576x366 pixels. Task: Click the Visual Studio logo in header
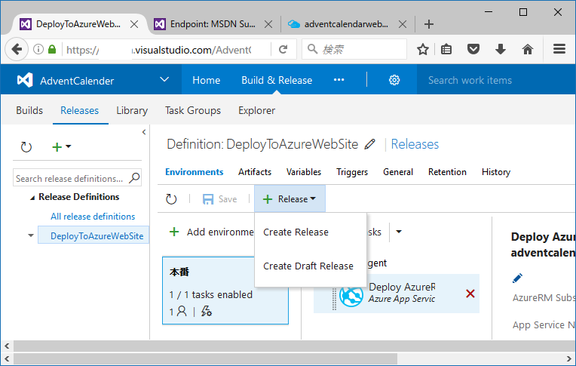[x=25, y=80]
